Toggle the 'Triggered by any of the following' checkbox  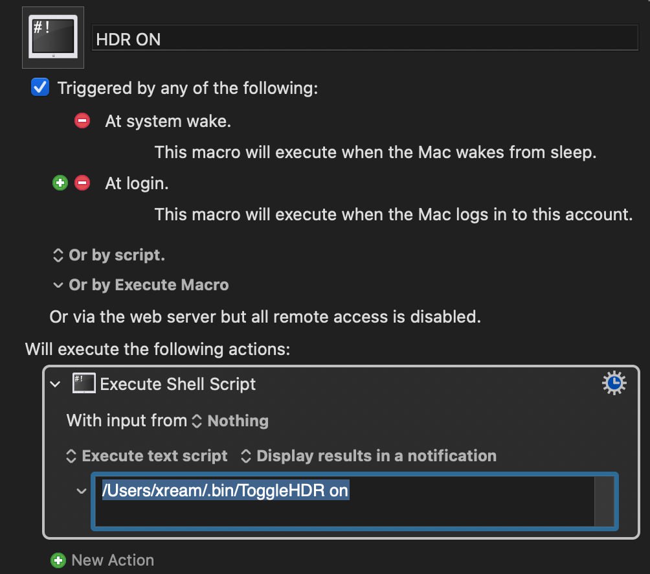pos(40,87)
